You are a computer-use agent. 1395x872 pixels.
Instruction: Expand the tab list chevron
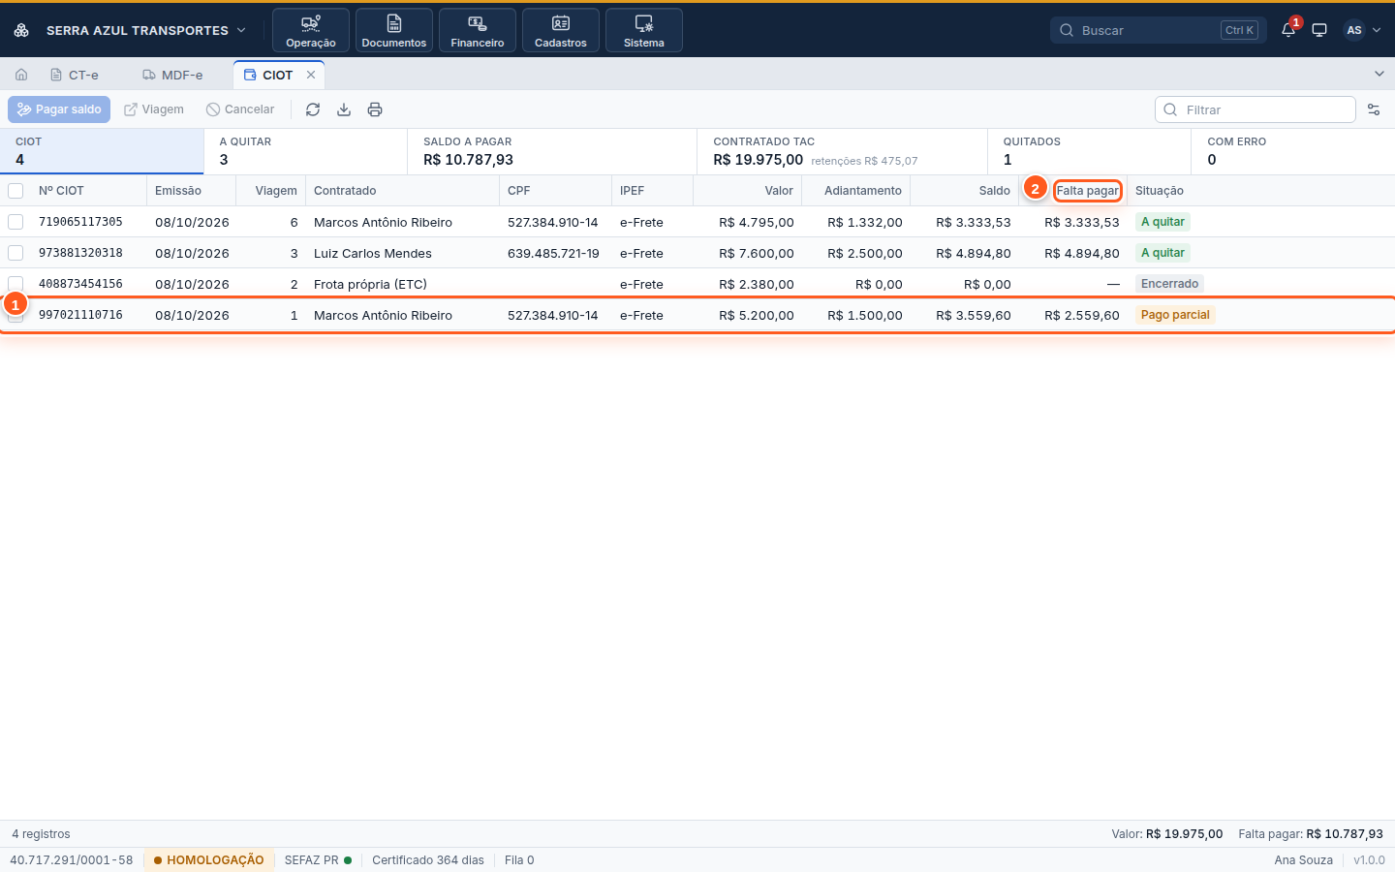[1379, 74]
